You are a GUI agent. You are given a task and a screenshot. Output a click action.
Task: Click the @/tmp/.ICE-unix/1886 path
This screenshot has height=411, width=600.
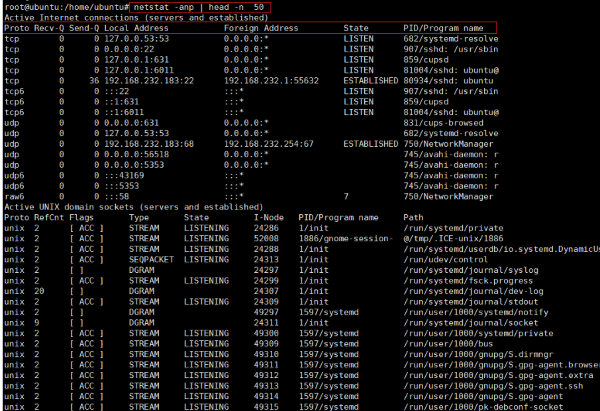coord(453,239)
